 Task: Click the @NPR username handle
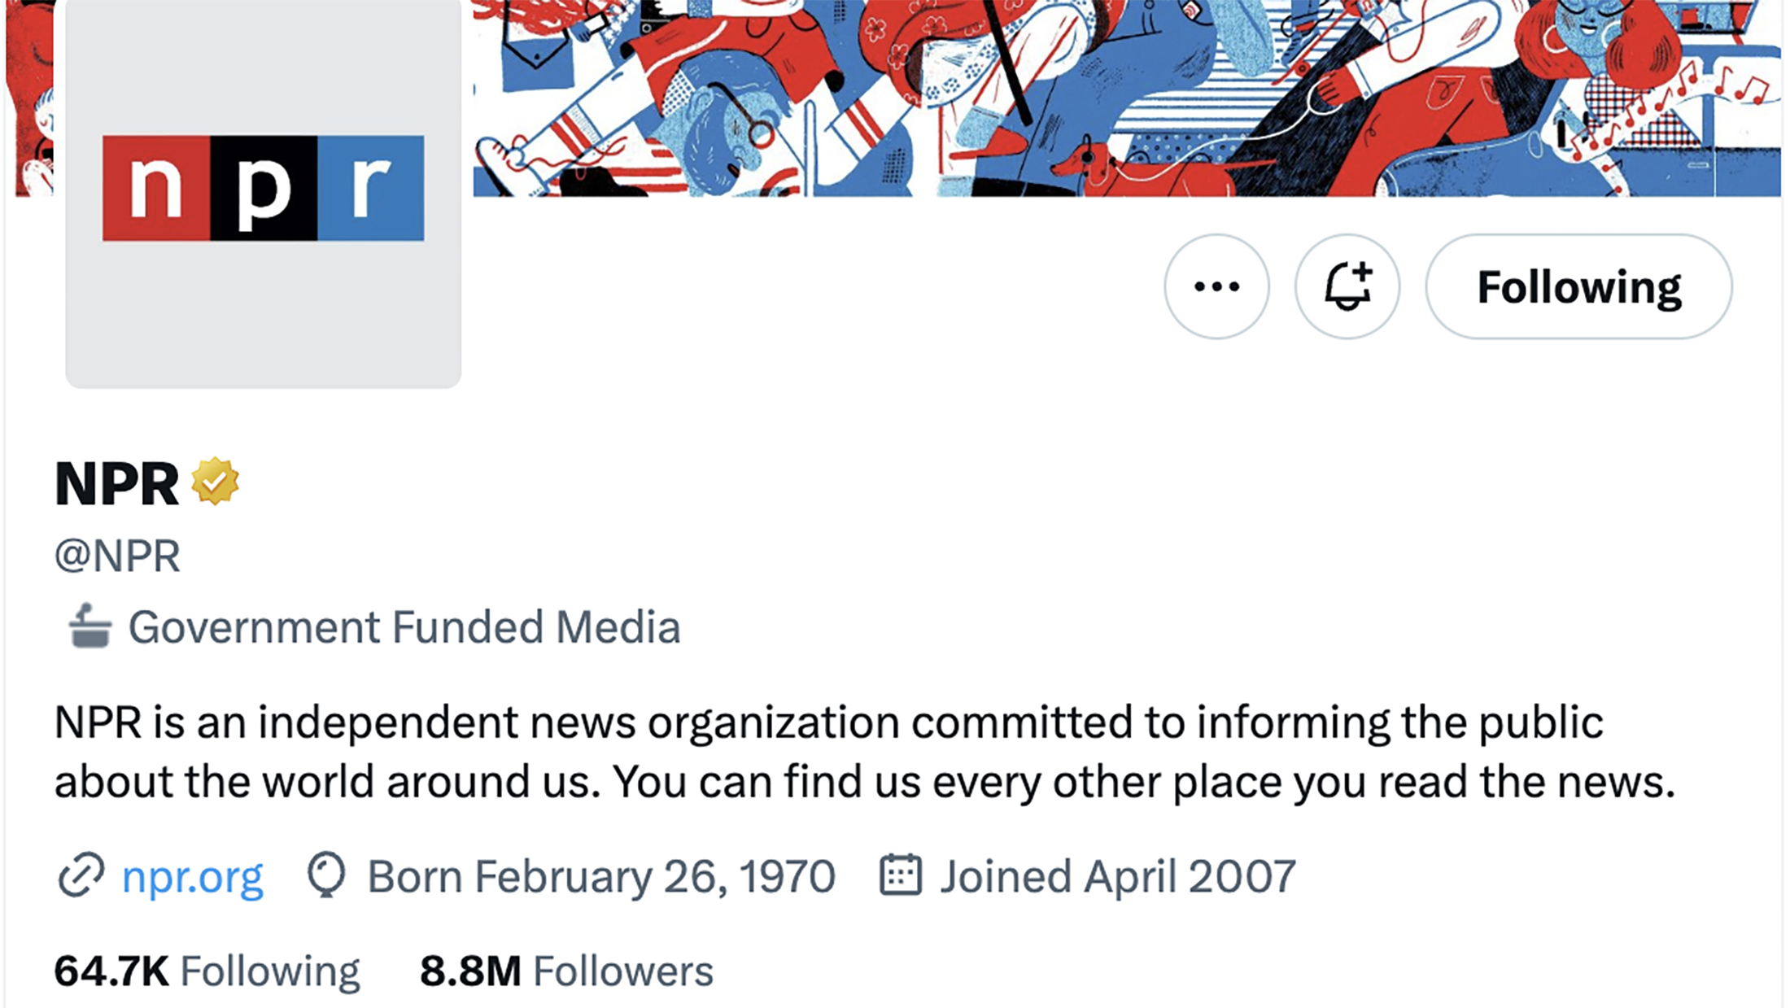(117, 556)
